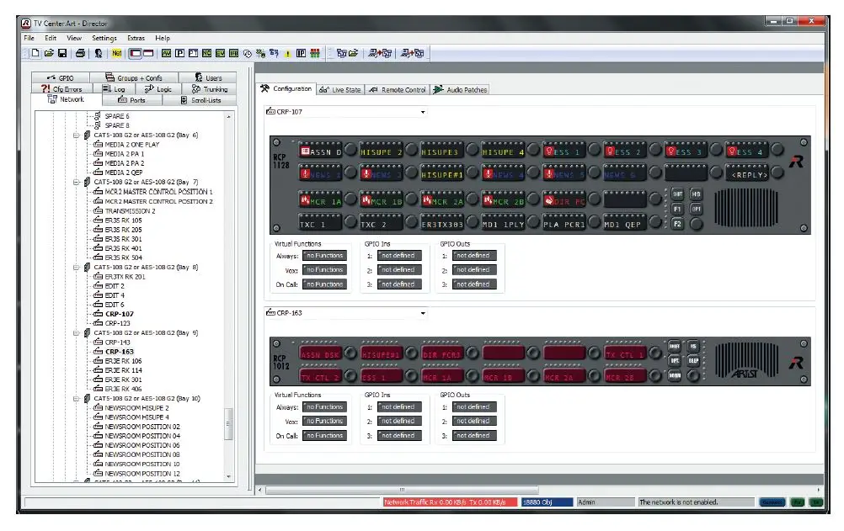Select the Groups + Confs tab
Screen dimensions: 844x531
tap(134, 78)
